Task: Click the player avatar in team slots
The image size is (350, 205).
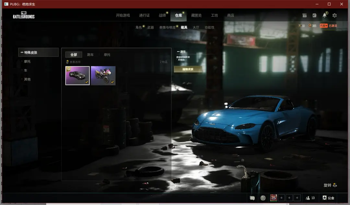Action: (274, 198)
